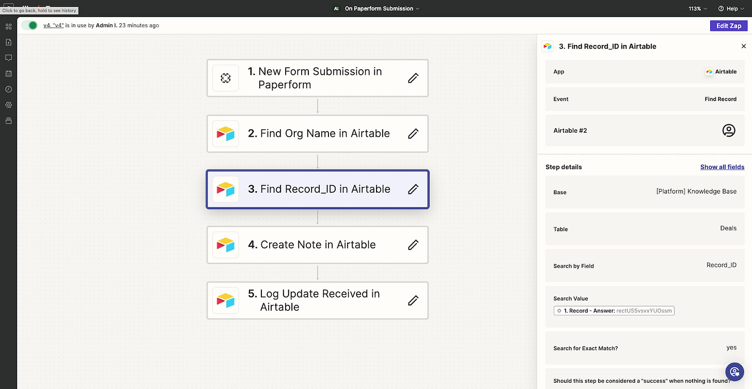
Task: Open the Zap details file icon in sidebar
Action: pyautogui.click(x=8, y=42)
